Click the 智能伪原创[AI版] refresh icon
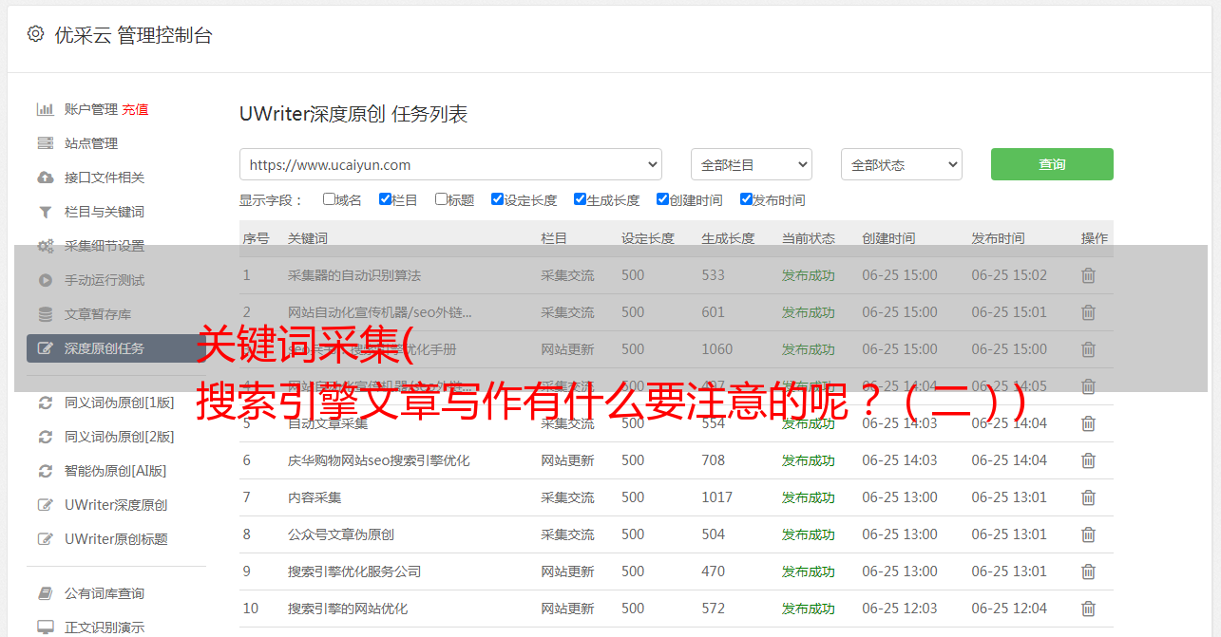Image resolution: width=1221 pixels, height=637 pixels. coord(45,471)
